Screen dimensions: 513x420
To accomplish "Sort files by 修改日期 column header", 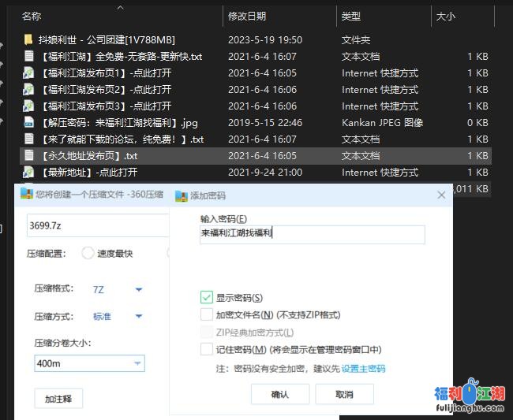I will (247, 16).
